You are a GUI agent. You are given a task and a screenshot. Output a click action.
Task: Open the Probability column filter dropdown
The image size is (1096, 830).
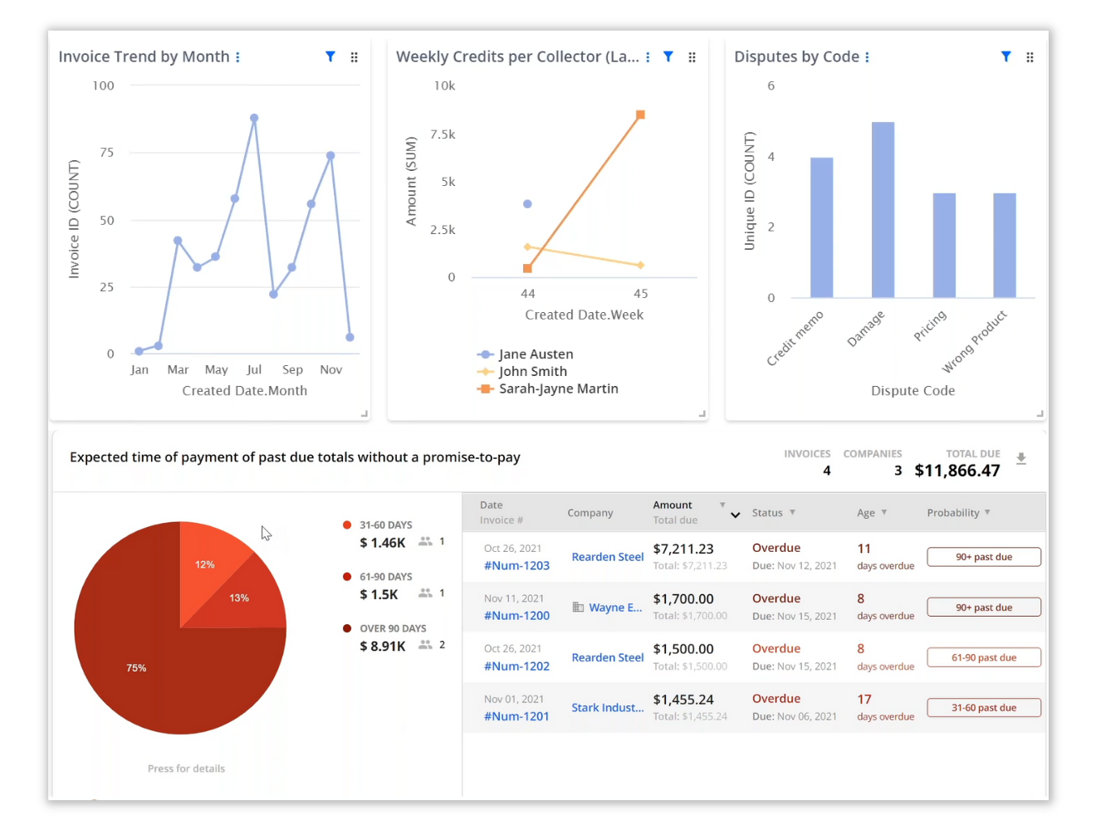986,512
